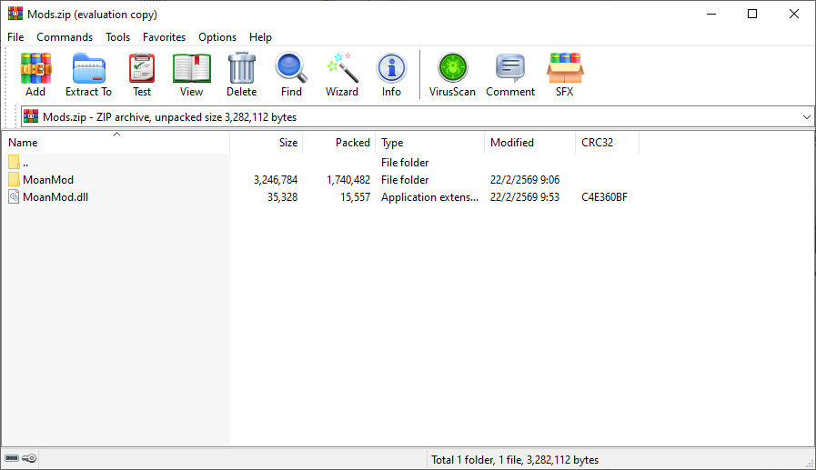This screenshot has width=816, height=470.
Task: Open the Help menu
Action: click(x=260, y=37)
